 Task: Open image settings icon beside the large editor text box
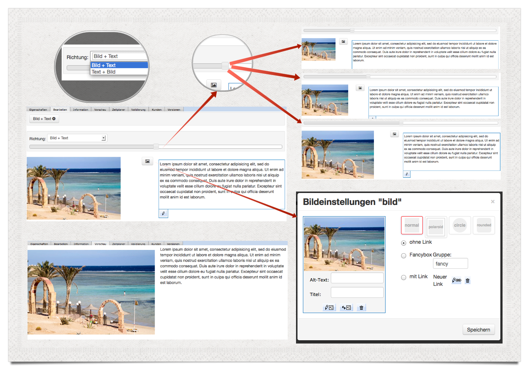click(x=147, y=161)
